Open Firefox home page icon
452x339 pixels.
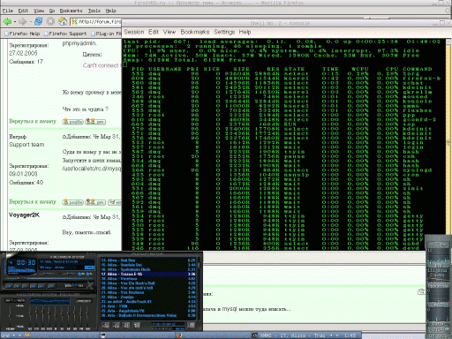coord(63,21)
